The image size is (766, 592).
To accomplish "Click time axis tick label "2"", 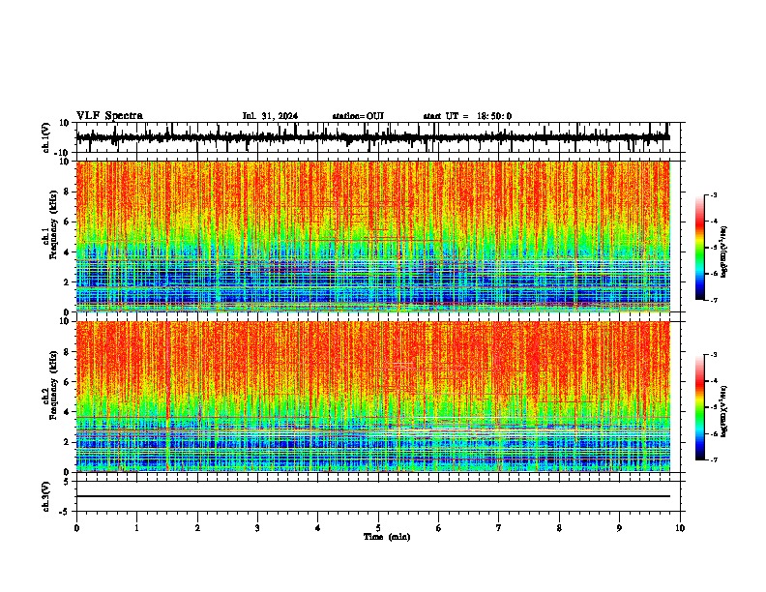I will pos(197,528).
